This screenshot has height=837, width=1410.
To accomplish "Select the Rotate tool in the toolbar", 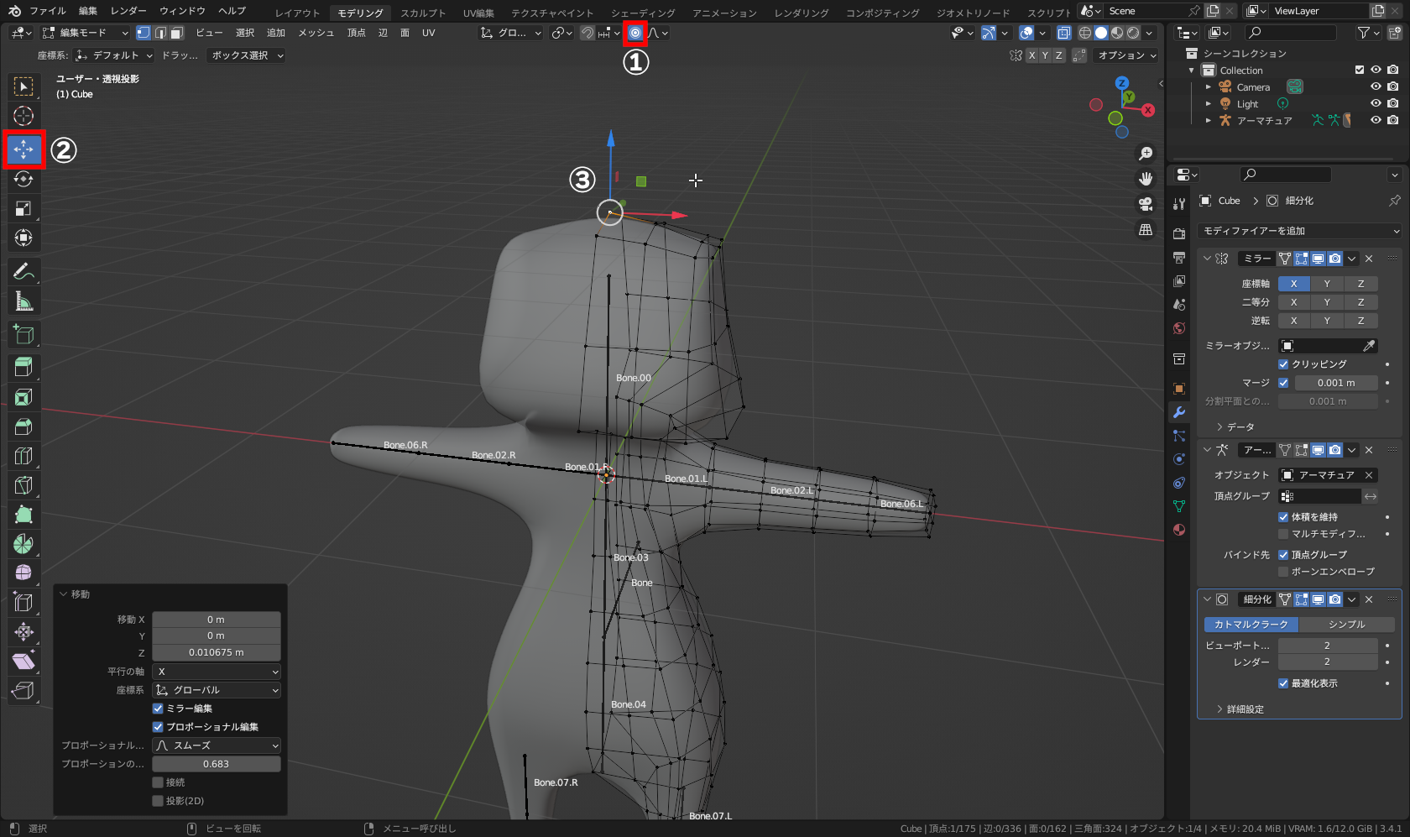I will [23, 179].
